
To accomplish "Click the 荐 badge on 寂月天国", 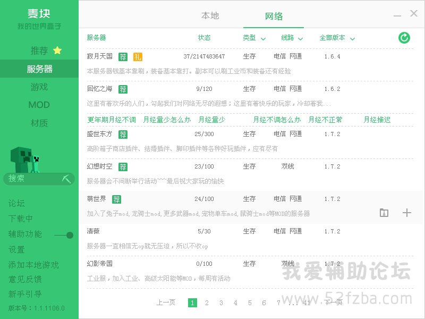I will tap(123, 57).
